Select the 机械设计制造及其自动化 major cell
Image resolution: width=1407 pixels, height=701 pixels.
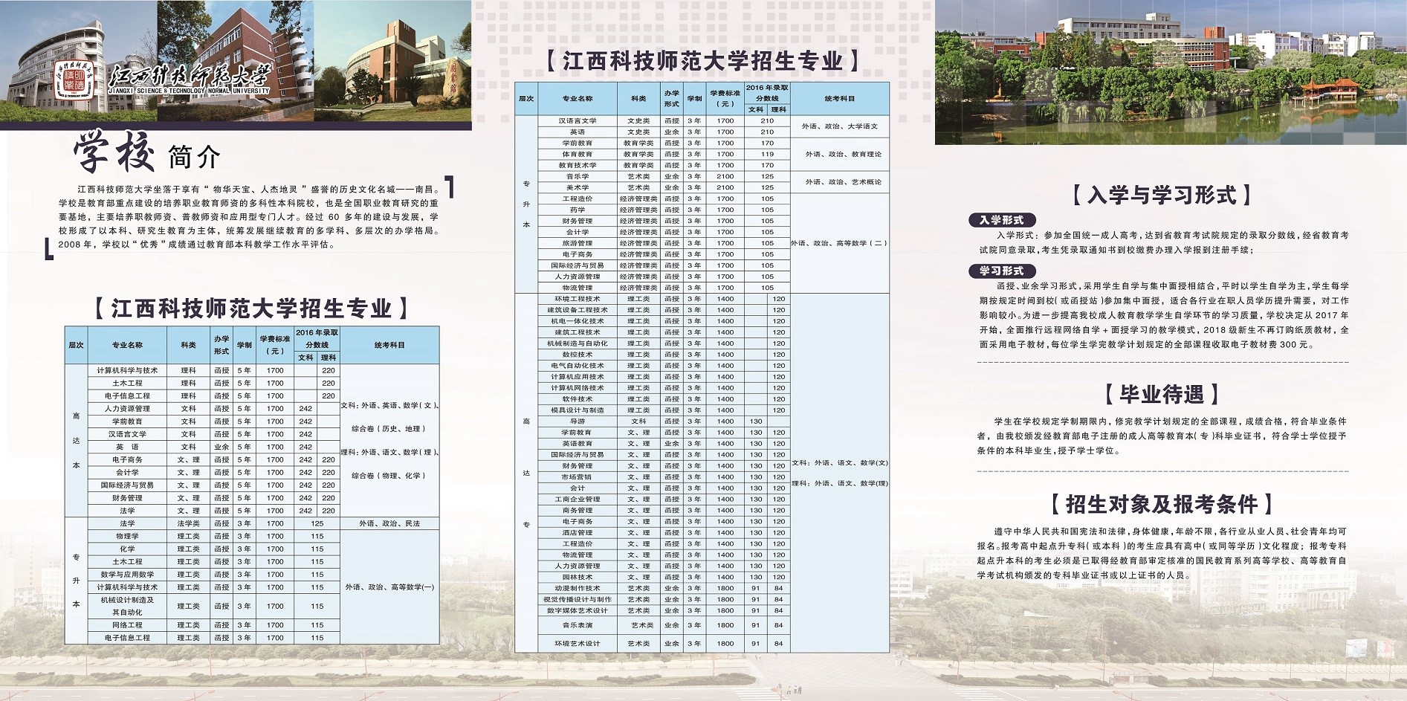(127, 606)
